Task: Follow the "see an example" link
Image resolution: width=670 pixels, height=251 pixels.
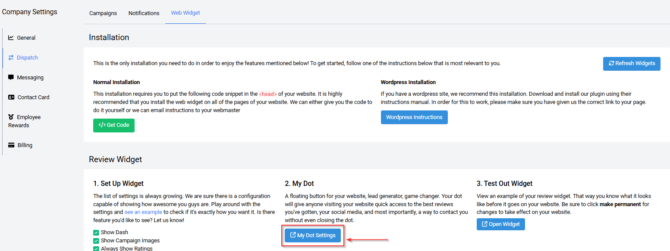Action: click(x=143, y=212)
